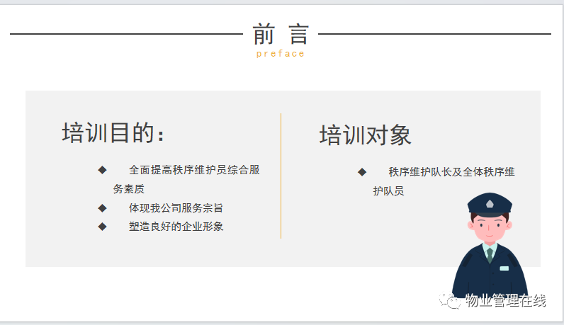Click the wrapped line 护队员
The image size is (564, 325).
388,191
